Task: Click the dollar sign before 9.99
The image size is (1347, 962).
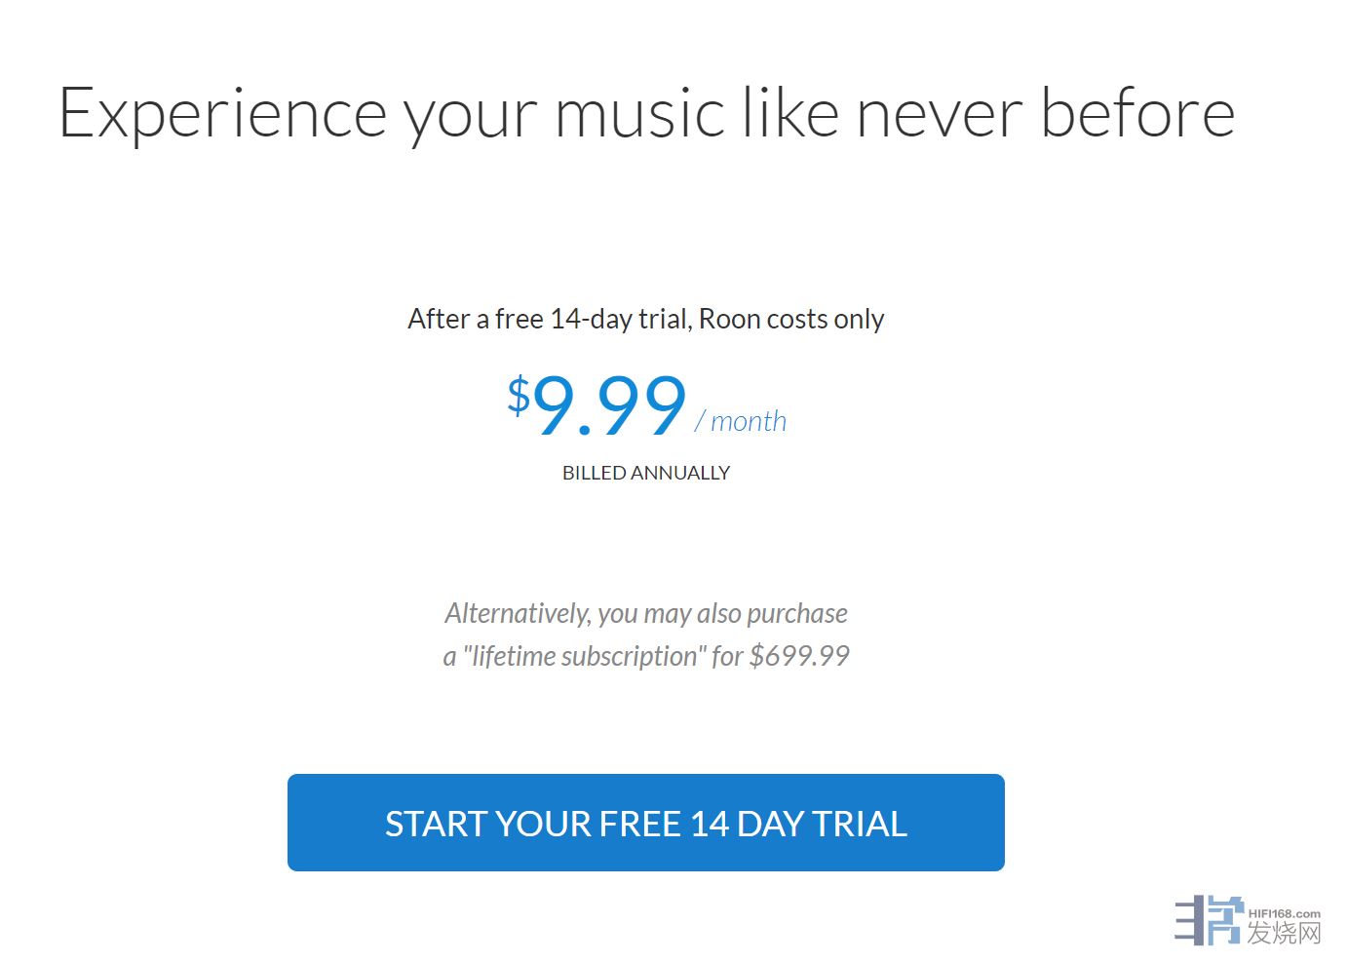Action: 519,396
